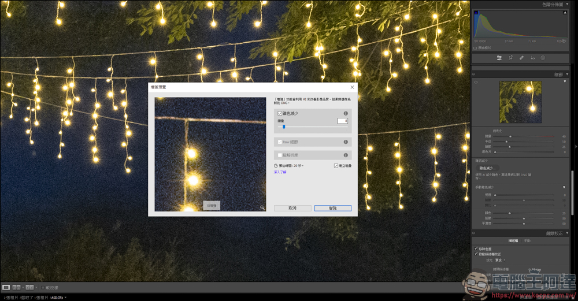Click 已增強 label on preview
The height and width of the screenshot is (301, 578).
[212, 206]
